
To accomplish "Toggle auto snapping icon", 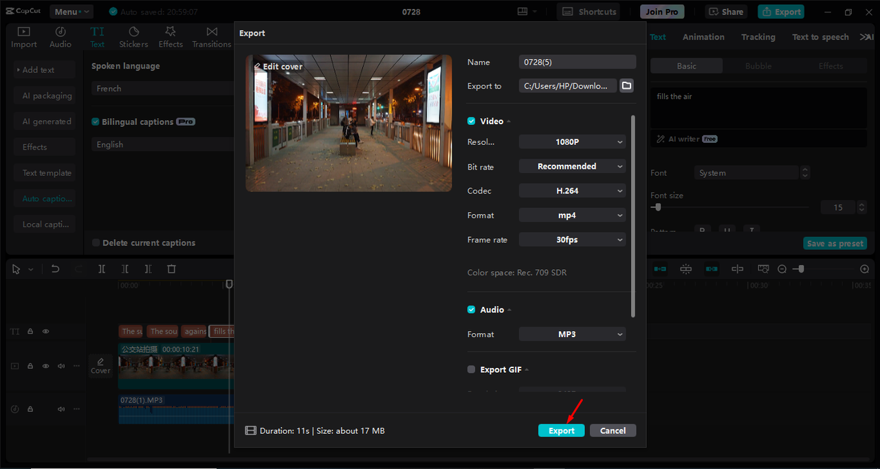I will [685, 269].
